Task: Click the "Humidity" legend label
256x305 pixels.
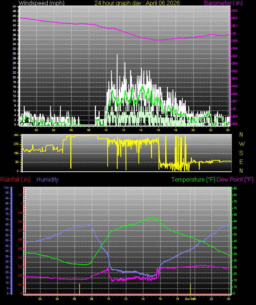Action: pos(48,179)
